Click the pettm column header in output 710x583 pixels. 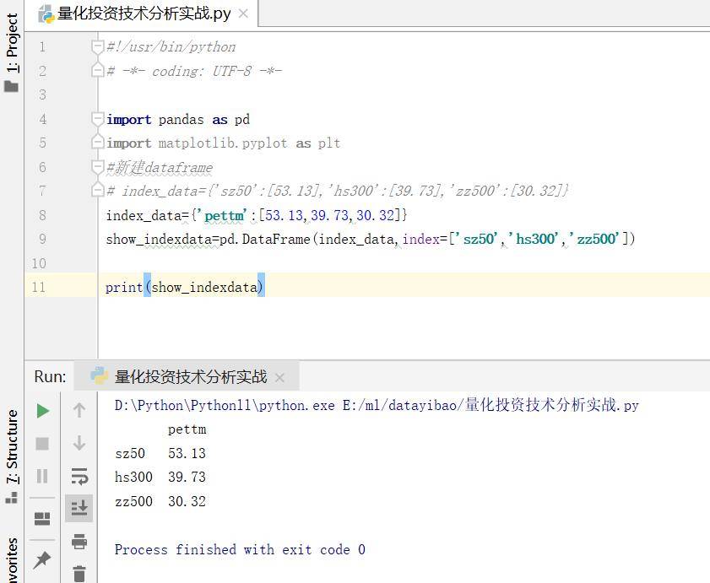(x=187, y=429)
